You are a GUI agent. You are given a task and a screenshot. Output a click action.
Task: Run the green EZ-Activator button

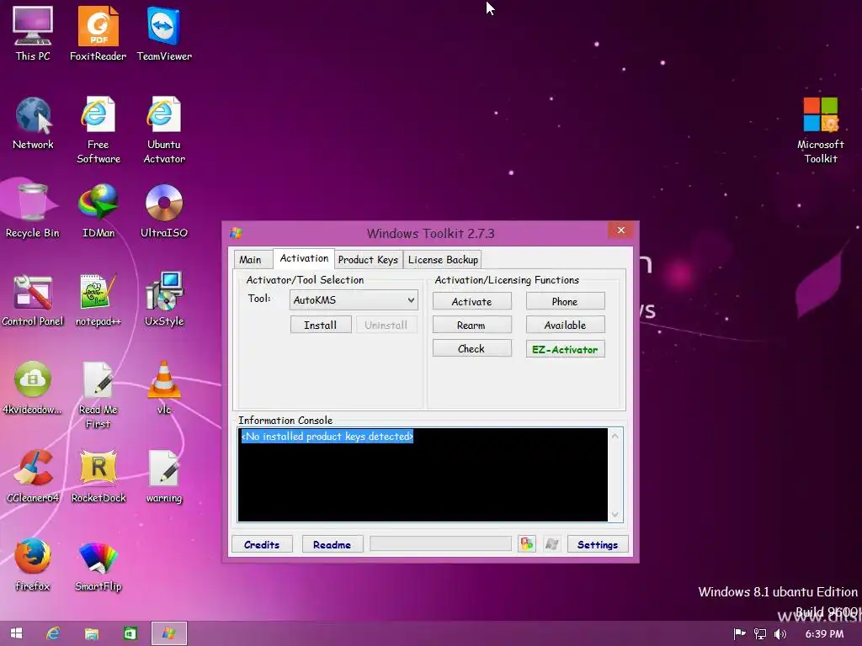coord(565,349)
